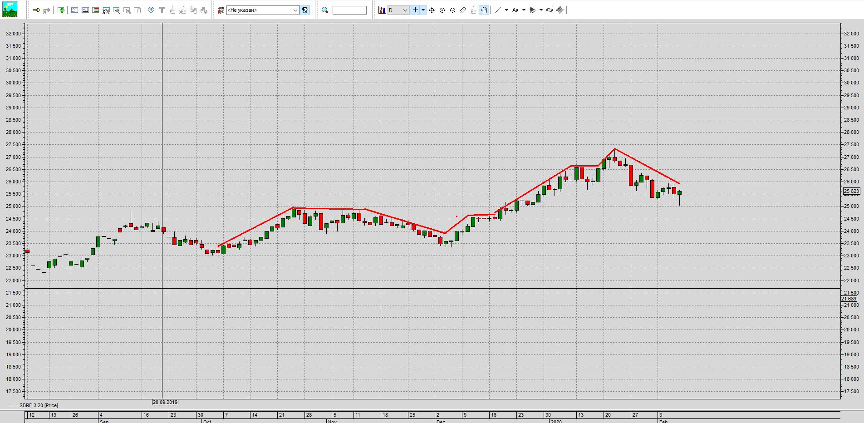
Task: Select the trend line drawing tool
Action: pyautogui.click(x=498, y=10)
